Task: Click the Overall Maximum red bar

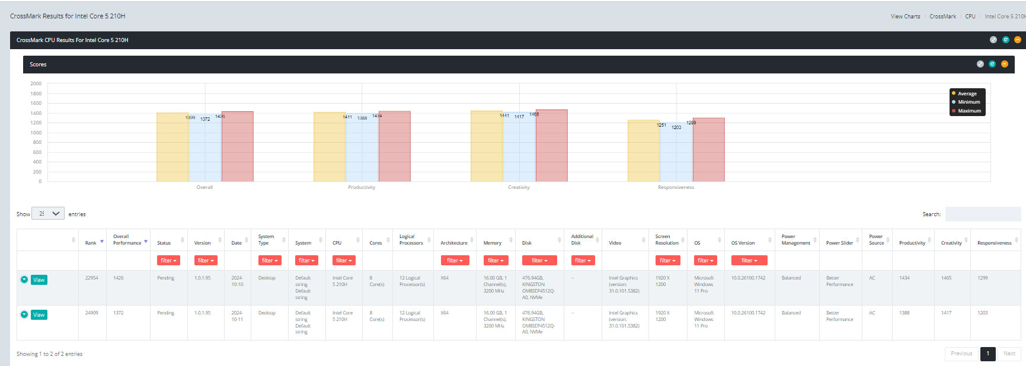Action: [x=238, y=147]
